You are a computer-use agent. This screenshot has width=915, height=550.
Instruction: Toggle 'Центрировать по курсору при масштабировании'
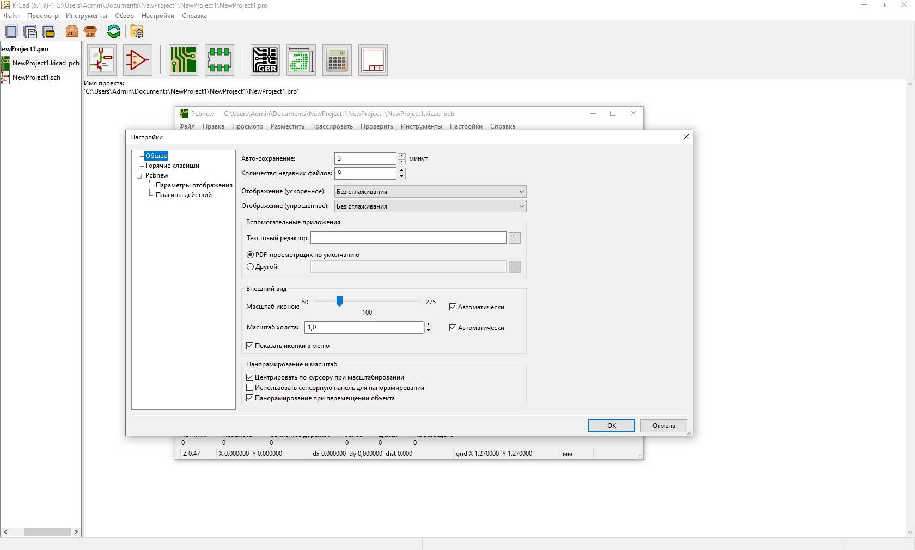(250, 377)
